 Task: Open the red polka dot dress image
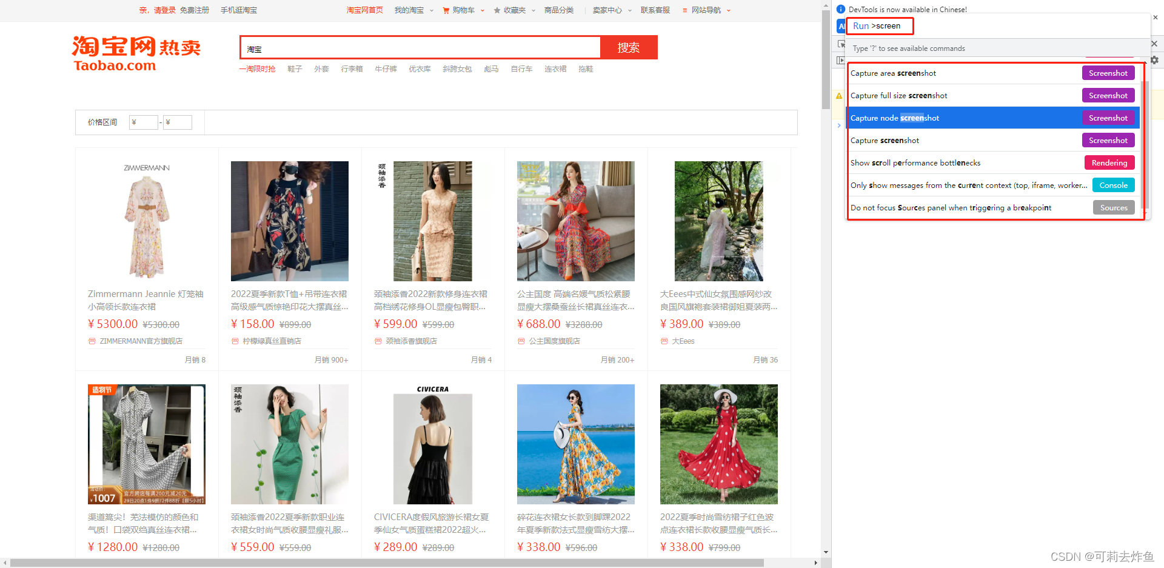click(719, 444)
